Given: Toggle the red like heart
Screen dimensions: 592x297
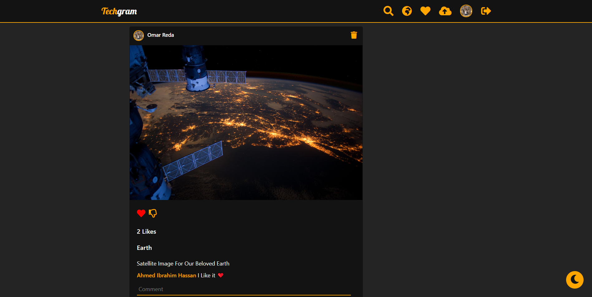Looking at the screenshot, I should tap(141, 213).
